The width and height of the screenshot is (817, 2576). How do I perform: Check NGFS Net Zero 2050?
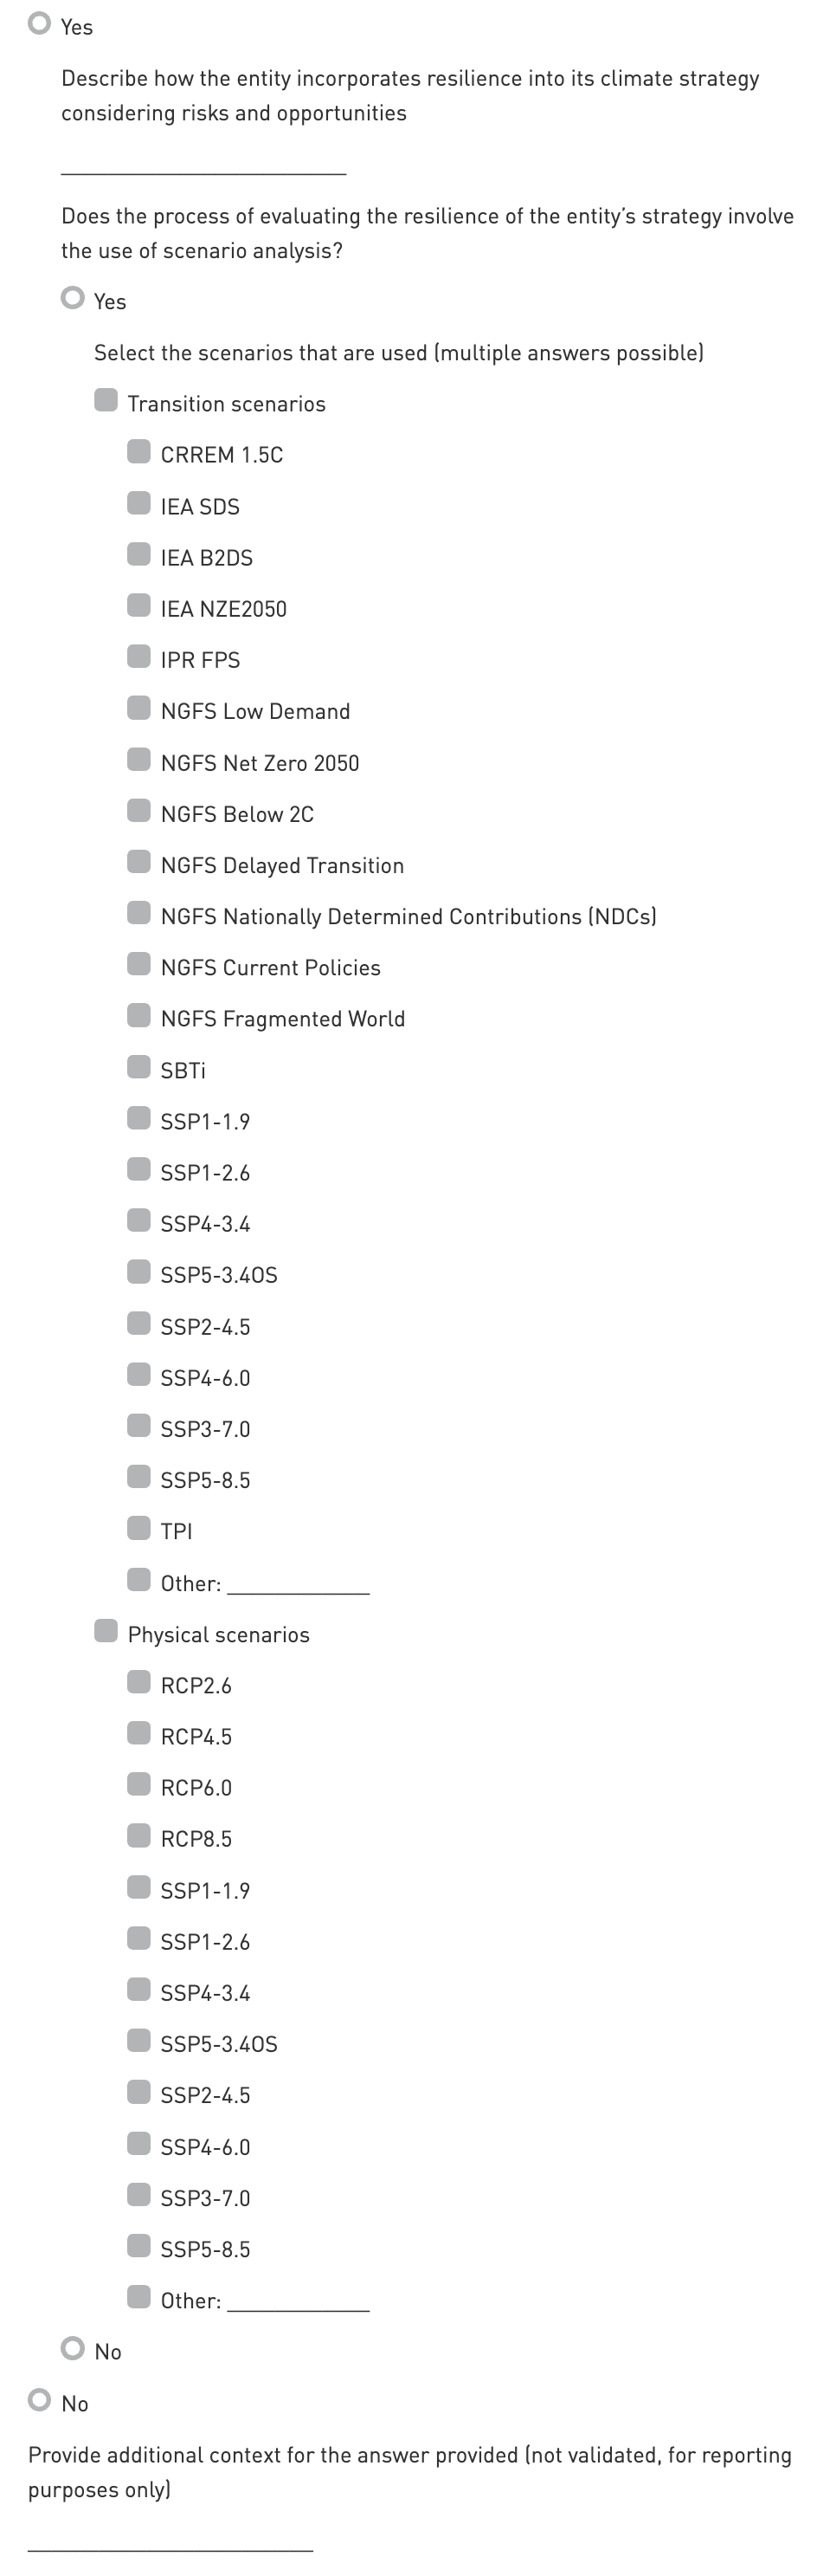pos(138,760)
